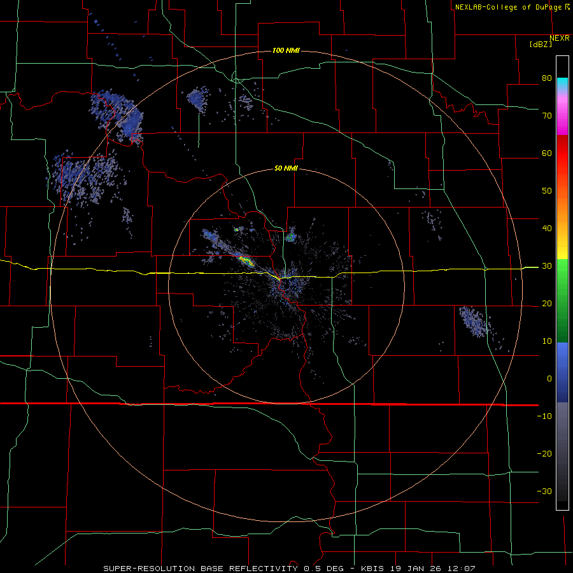573x573 pixels.
Task: Click the NEXR label above the legend
Action: (560, 38)
